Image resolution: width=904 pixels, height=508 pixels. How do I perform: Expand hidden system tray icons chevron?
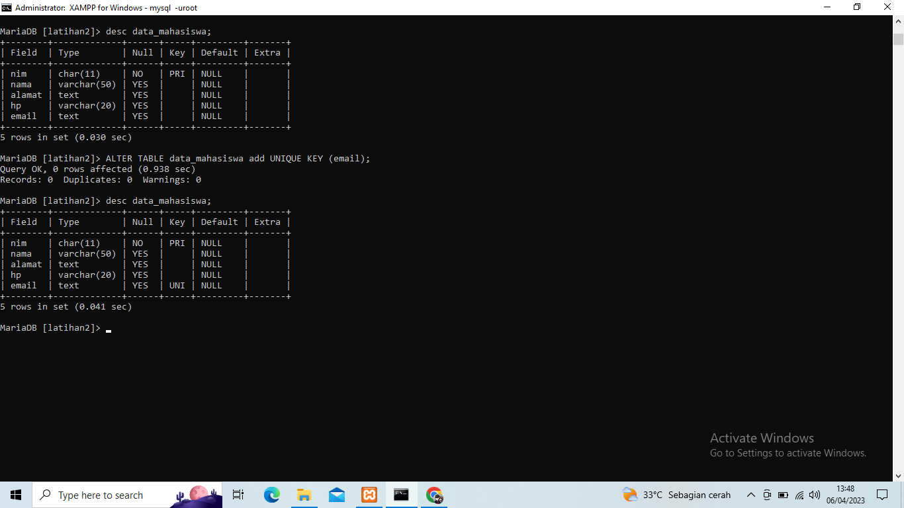click(x=750, y=495)
